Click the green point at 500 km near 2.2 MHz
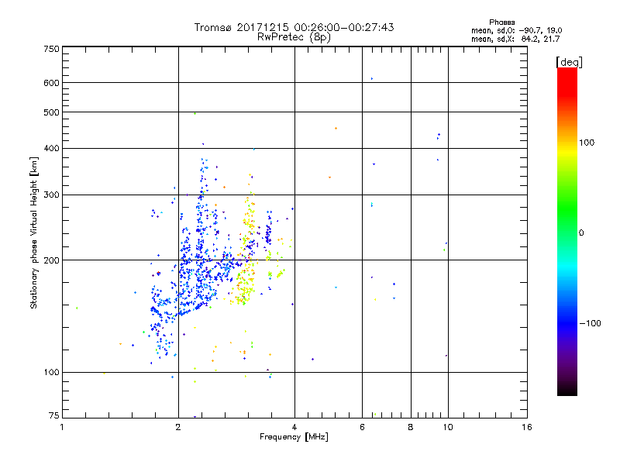This screenshot has height=465, width=620. [x=195, y=113]
